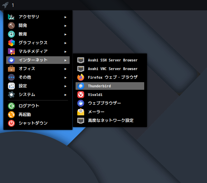207x183 pixels.
Task: Expand the 教育 submenu arrow
Action: 65,35
